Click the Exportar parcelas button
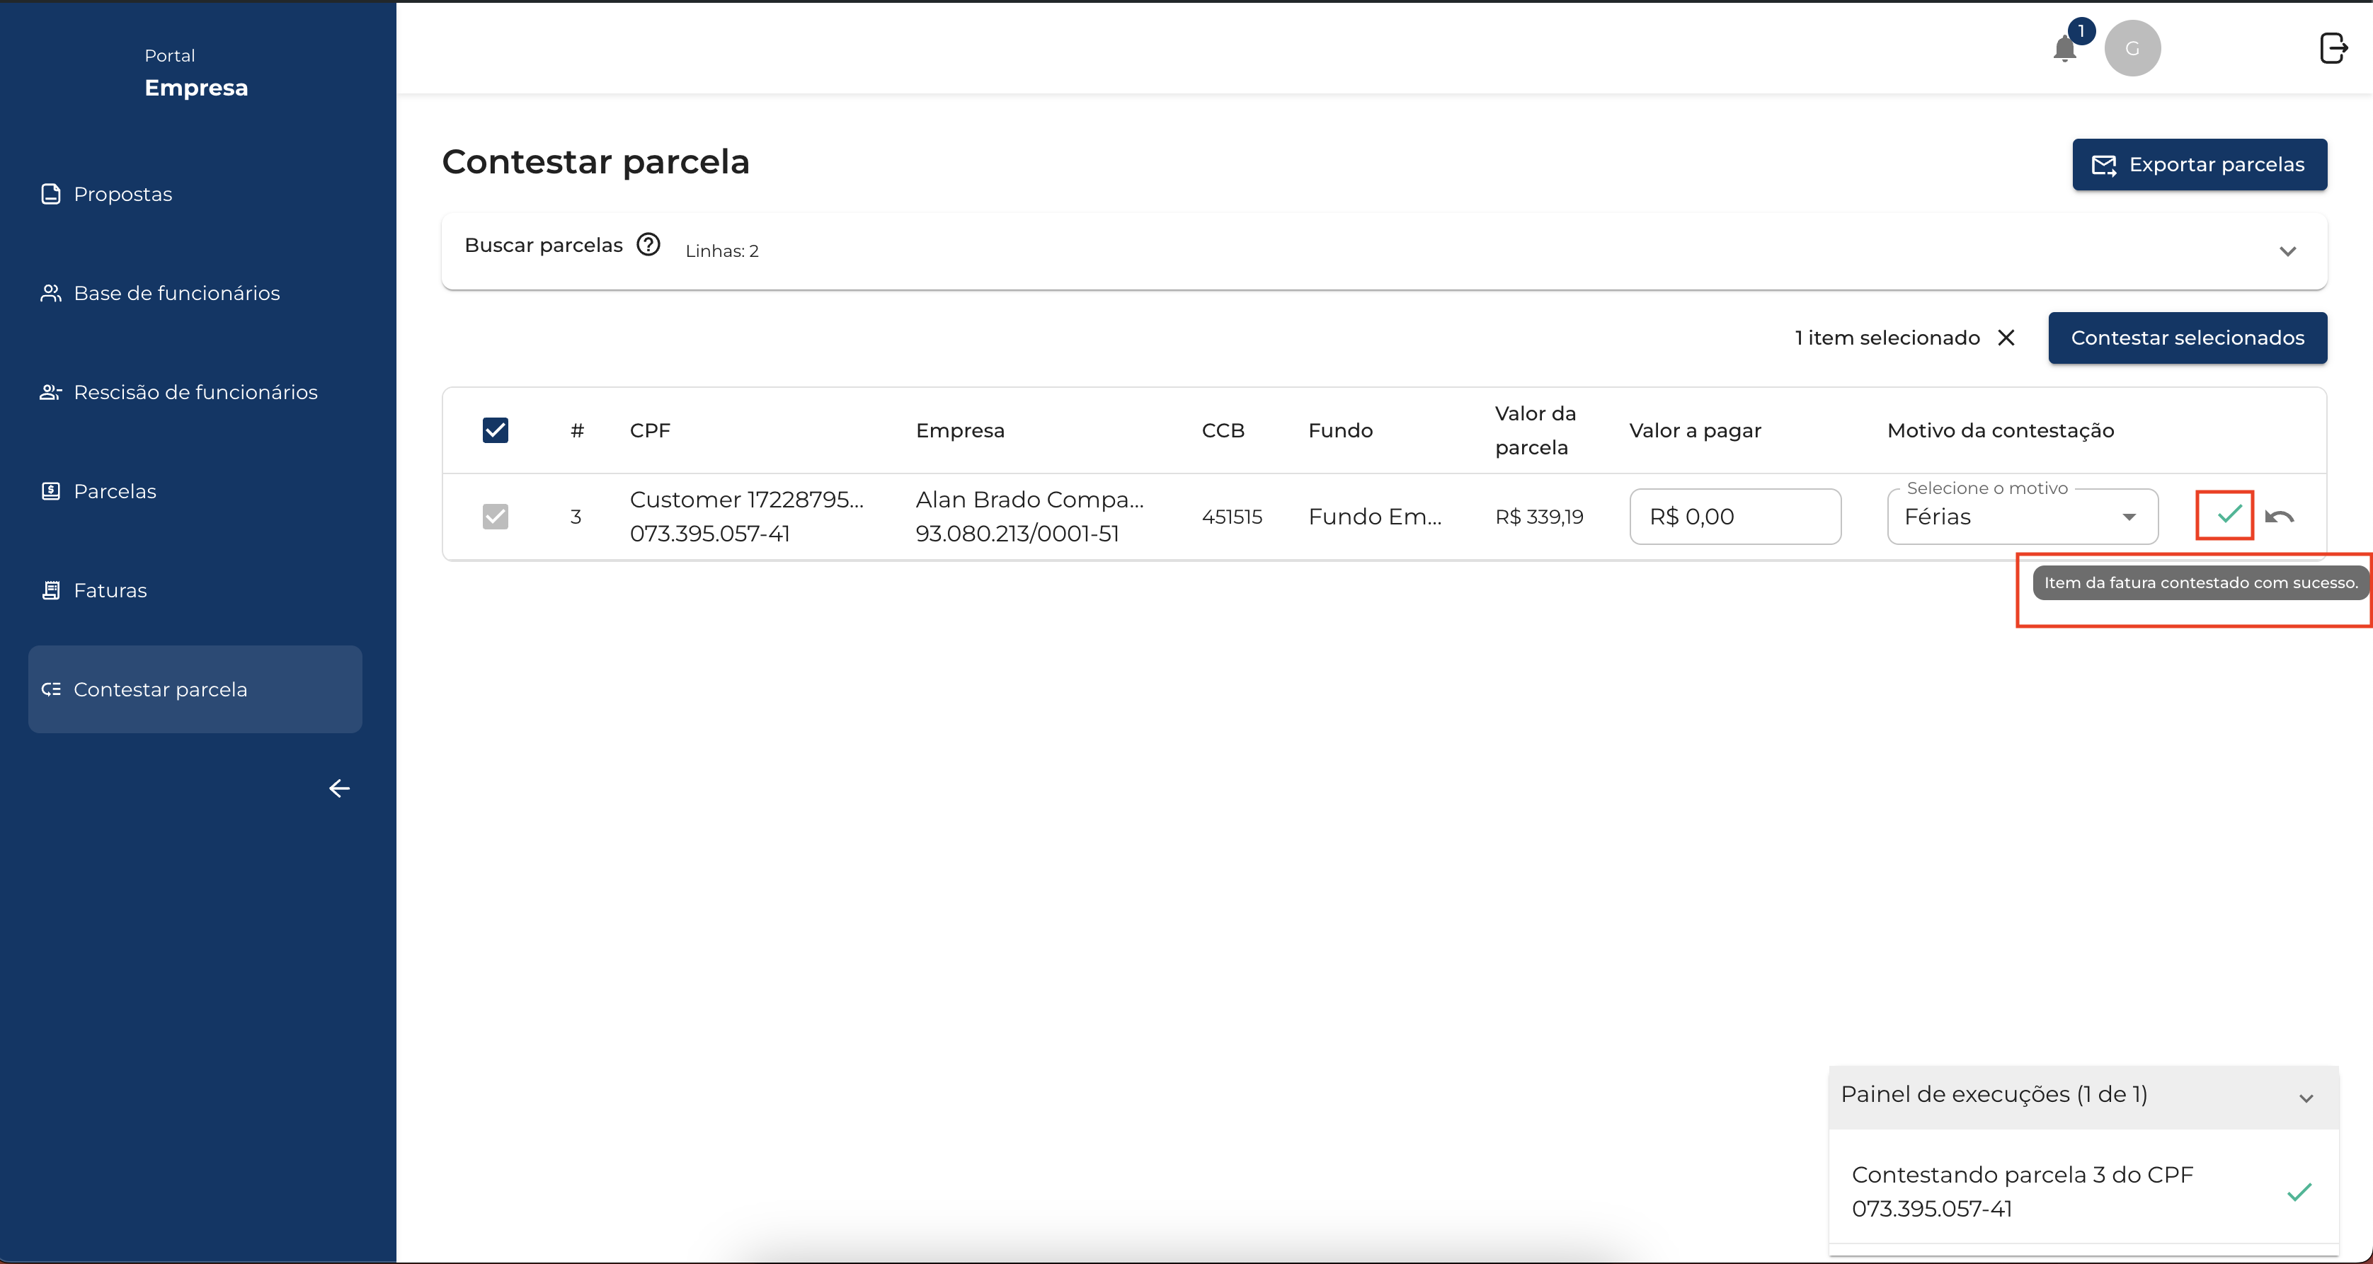Screen dimensions: 2373x1264 pos(2199,165)
